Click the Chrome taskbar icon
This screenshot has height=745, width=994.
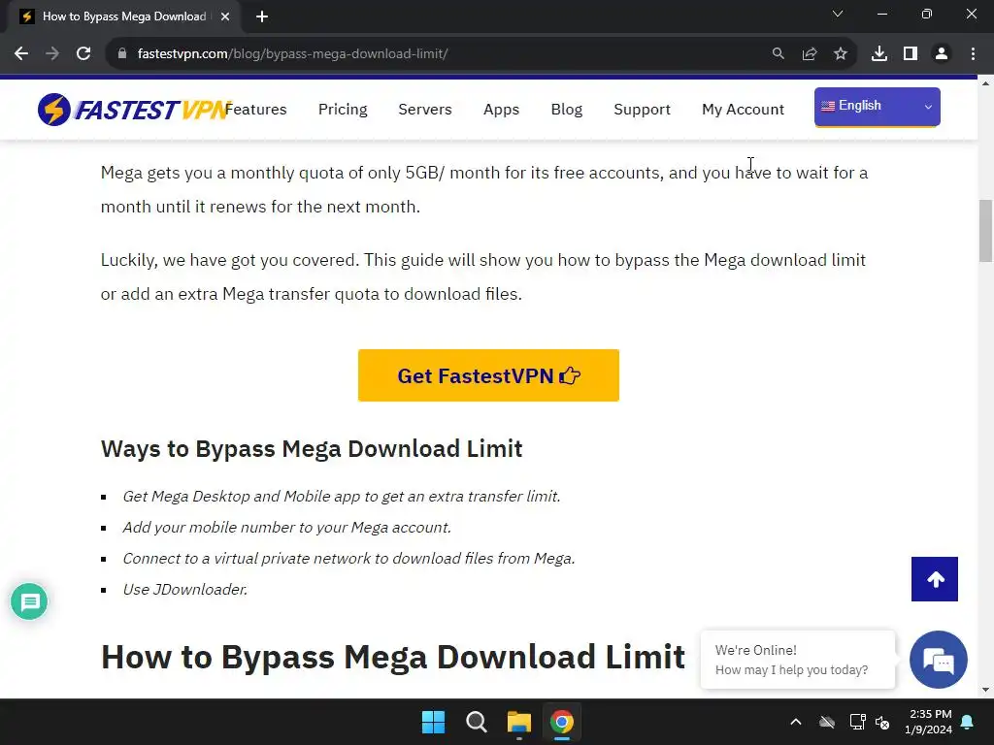coord(562,722)
